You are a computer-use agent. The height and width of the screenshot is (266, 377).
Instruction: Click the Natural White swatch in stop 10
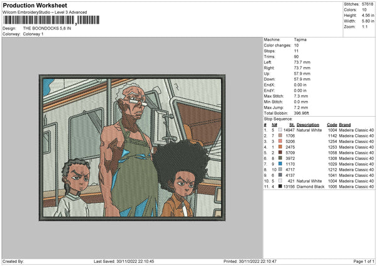click(x=280, y=181)
